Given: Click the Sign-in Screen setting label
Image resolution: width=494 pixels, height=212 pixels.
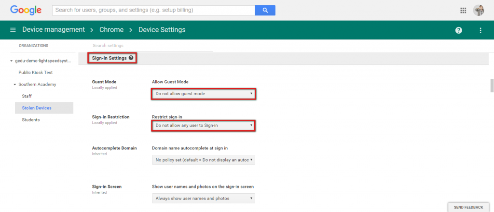Looking at the screenshot, I should (x=107, y=187).
